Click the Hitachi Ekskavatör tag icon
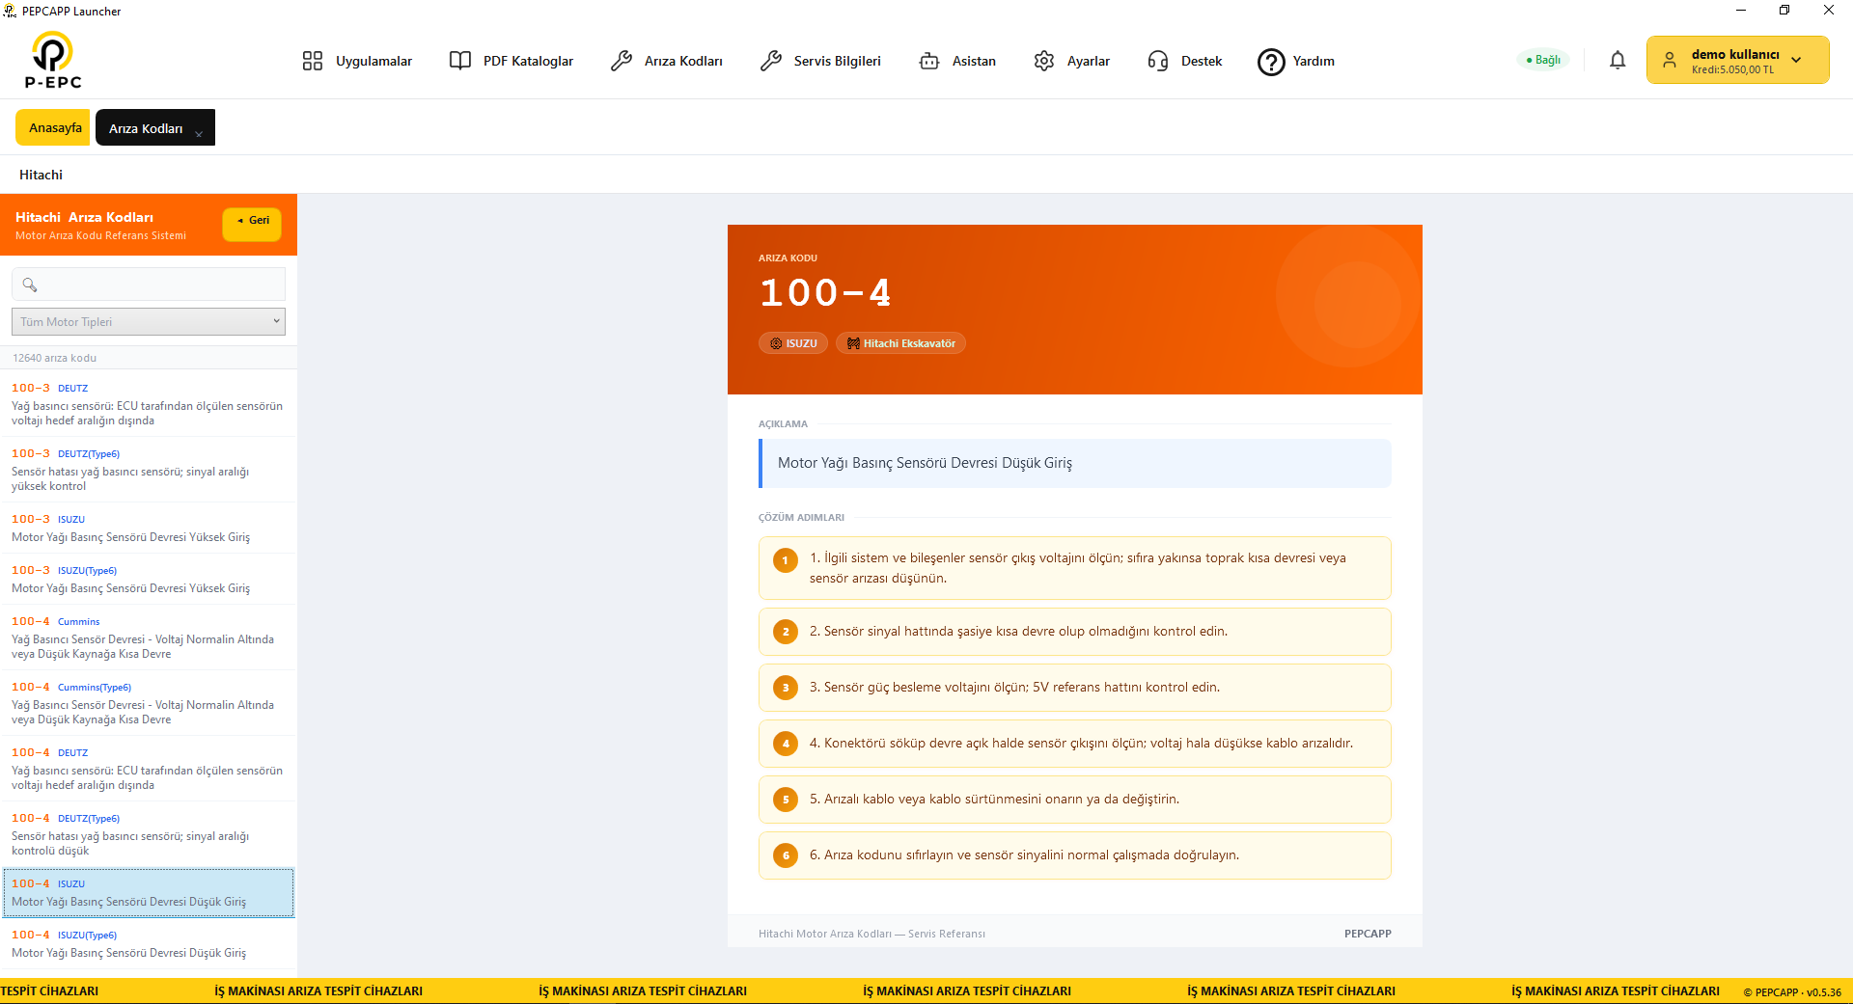The image size is (1853, 1004). (x=853, y=343)
